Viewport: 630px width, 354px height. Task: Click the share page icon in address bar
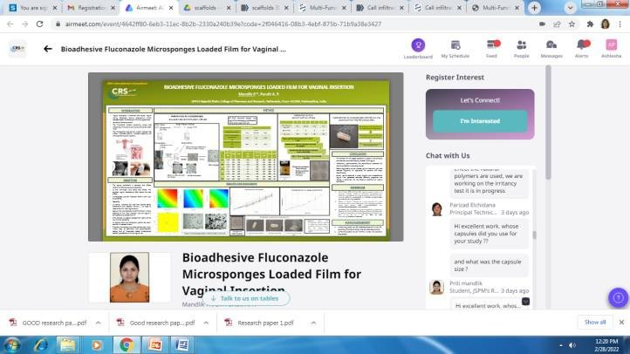(x=557, y=24)
